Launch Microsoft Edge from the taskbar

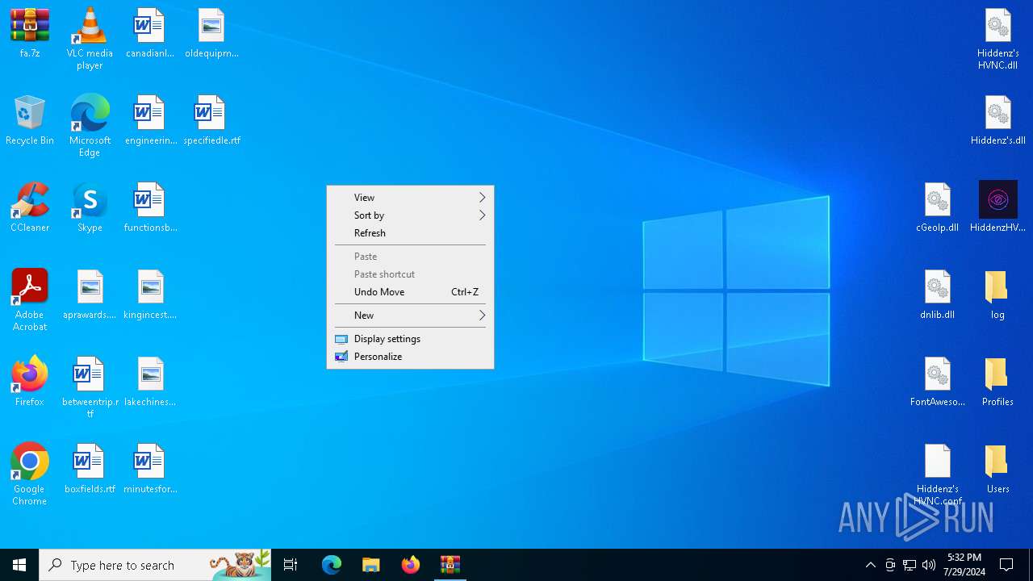tap(332, 565)
